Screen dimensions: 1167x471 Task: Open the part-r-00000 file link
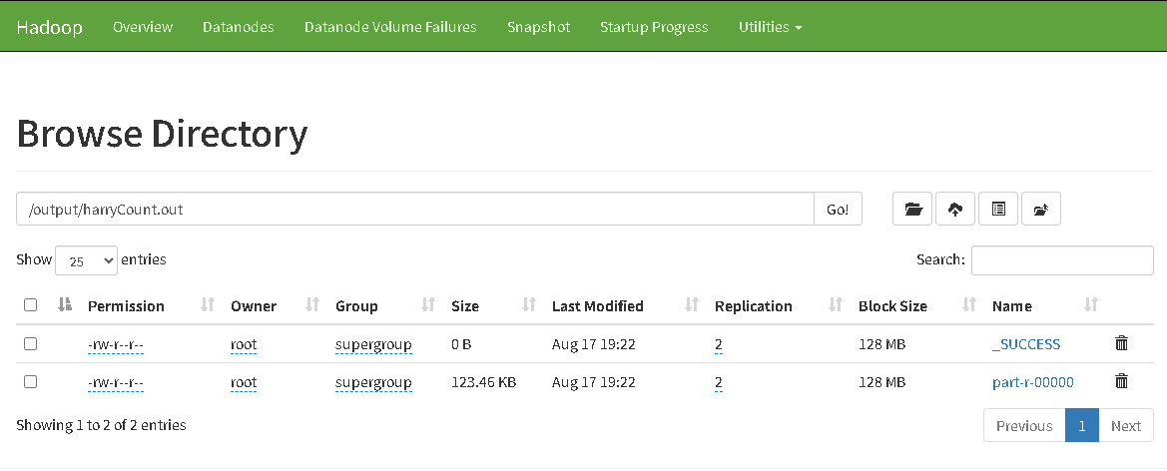click(x=1032, y=382)
